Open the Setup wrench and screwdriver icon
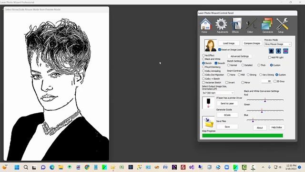The height and width of the screenshot is (172, 305). (282, 25)
